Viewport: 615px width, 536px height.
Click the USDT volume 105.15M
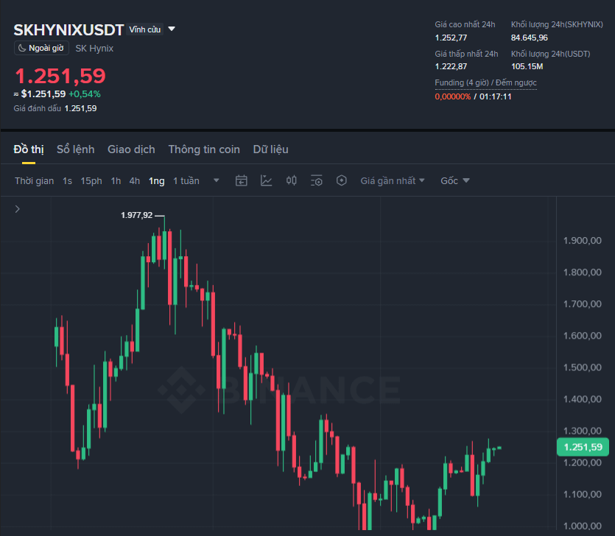click(x=527, y=66)
